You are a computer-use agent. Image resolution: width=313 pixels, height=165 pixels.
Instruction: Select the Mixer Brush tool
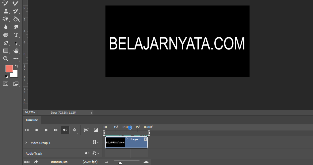pyautogui.click(x=16, y=3)
